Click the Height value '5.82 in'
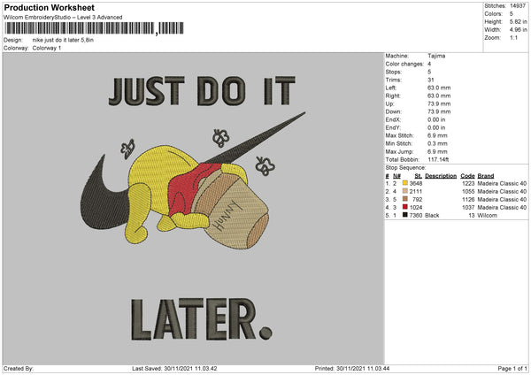531x375 pixels. pos(518,21)
